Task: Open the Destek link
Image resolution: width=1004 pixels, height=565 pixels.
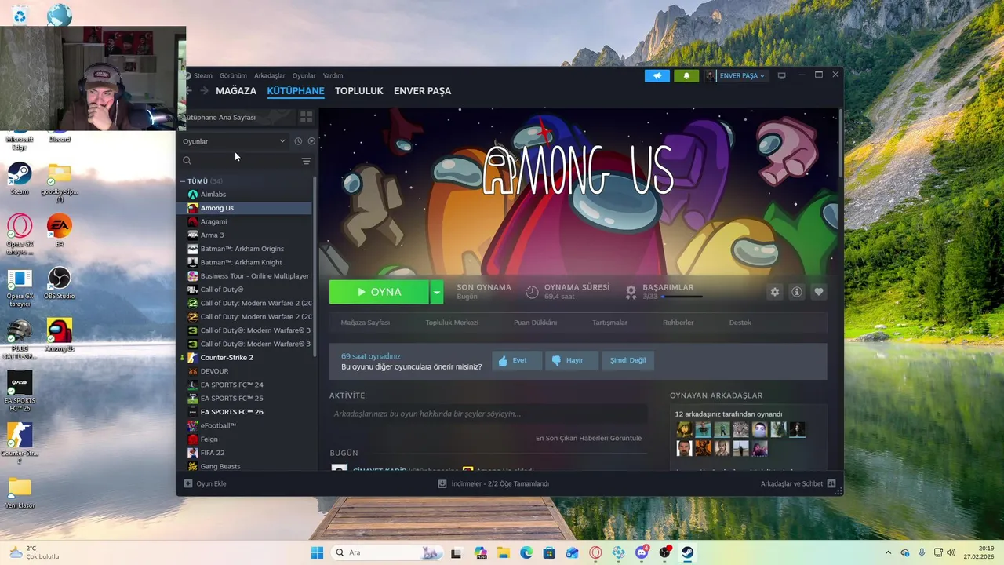Action: point(740,323)
